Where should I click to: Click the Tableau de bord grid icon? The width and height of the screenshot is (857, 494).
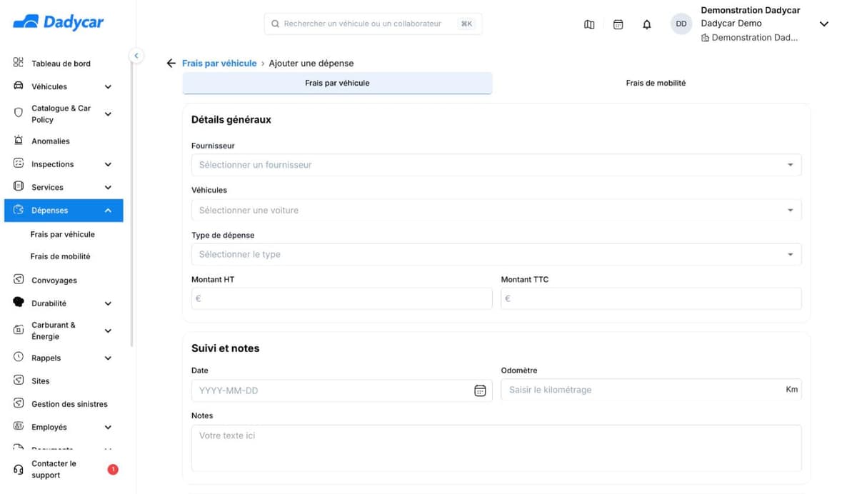click(x=19, y=63)
